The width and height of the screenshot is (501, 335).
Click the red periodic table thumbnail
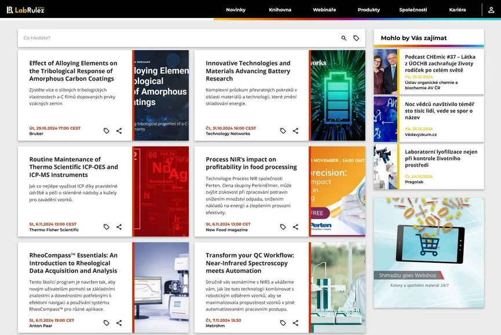click(162, 192)
